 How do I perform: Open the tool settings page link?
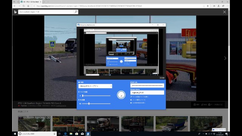(140, 97)
